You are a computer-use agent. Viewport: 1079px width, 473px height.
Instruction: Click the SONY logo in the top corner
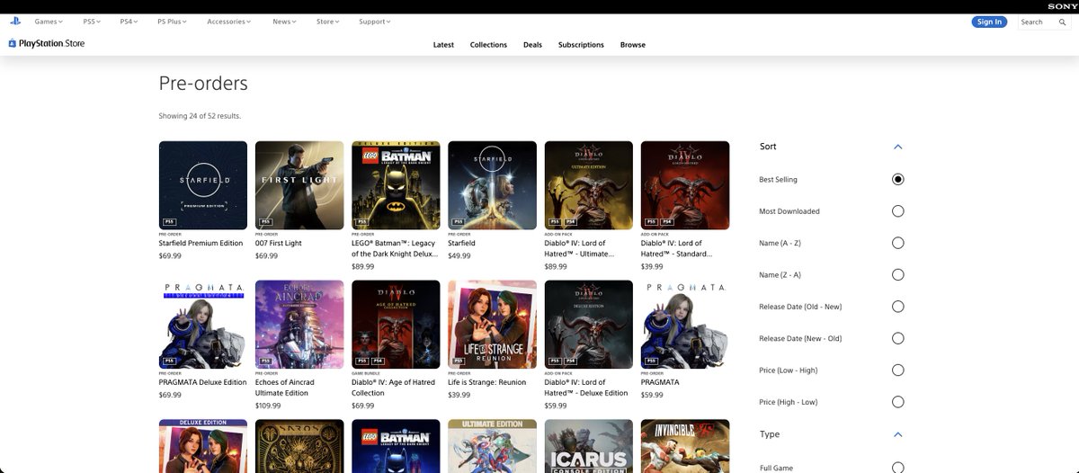[1061, 6]
